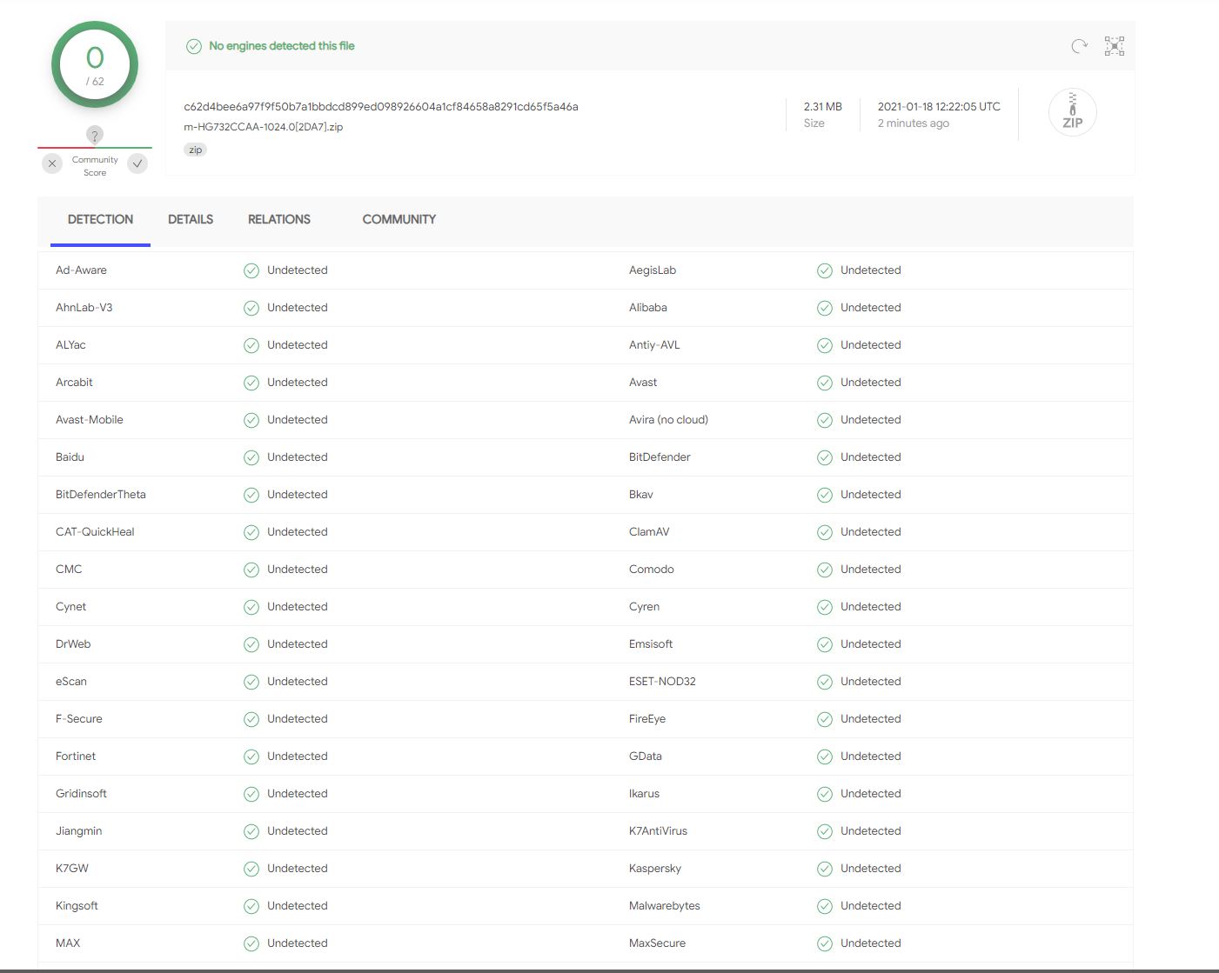Click the Emsisoft engine name
The height and width of the screenshot is (973, 1219).
click(651, 644)
